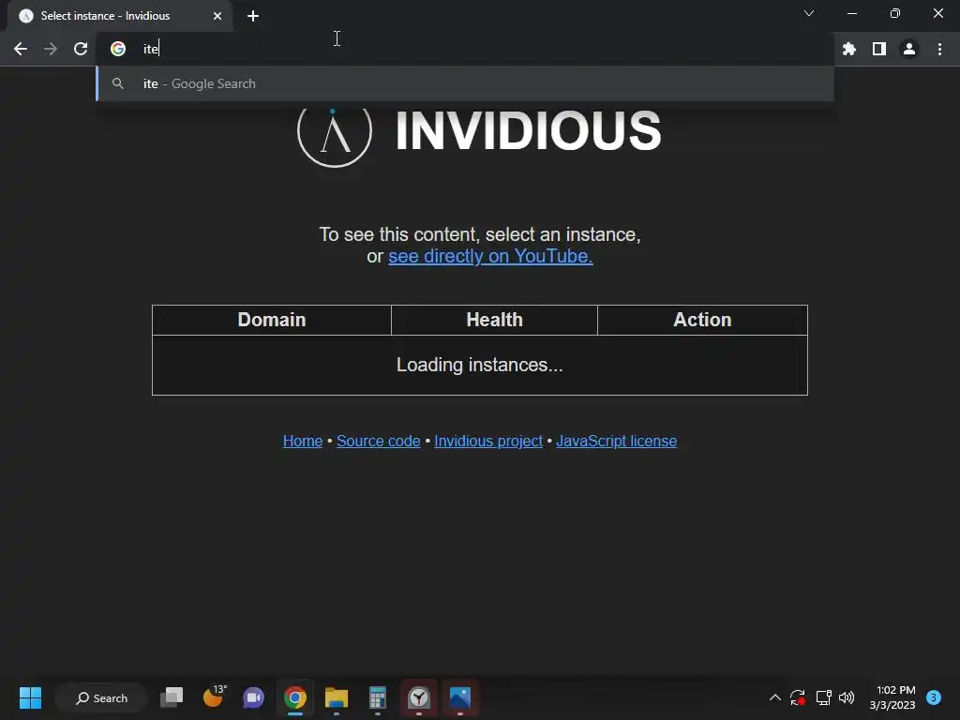Switch to 'Select instance - Invidious' tab

pyautogui.click(x=120, y=16)
